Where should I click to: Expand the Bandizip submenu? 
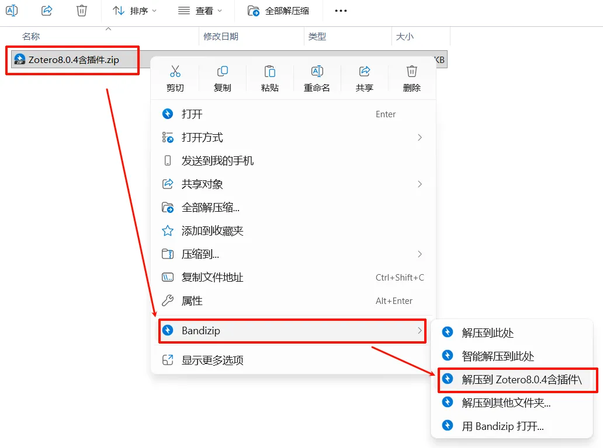click(x=293, y=331)
